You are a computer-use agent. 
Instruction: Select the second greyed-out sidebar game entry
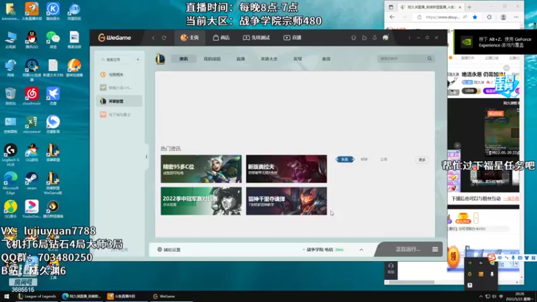(x=119, y=88)
